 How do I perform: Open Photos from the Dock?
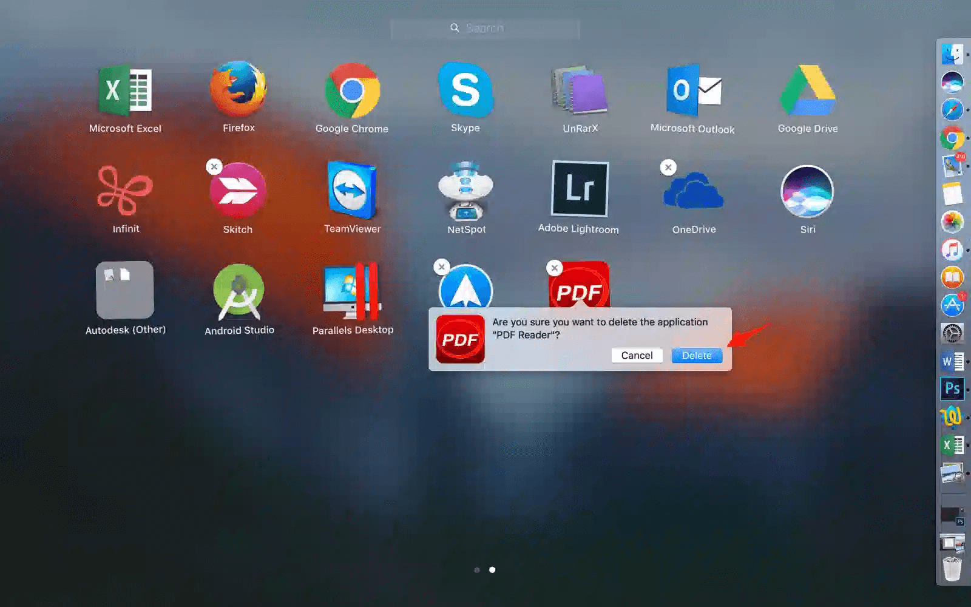point(952,222)
